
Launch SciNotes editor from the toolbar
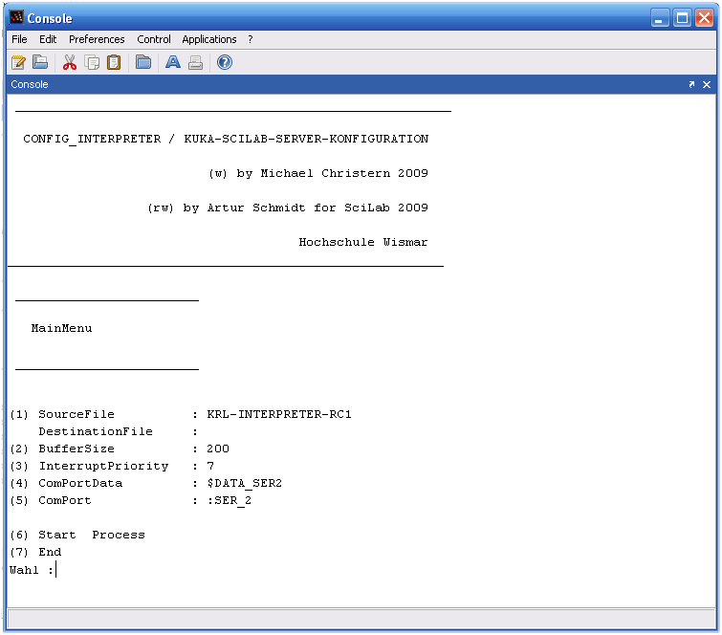click(18, 63)
